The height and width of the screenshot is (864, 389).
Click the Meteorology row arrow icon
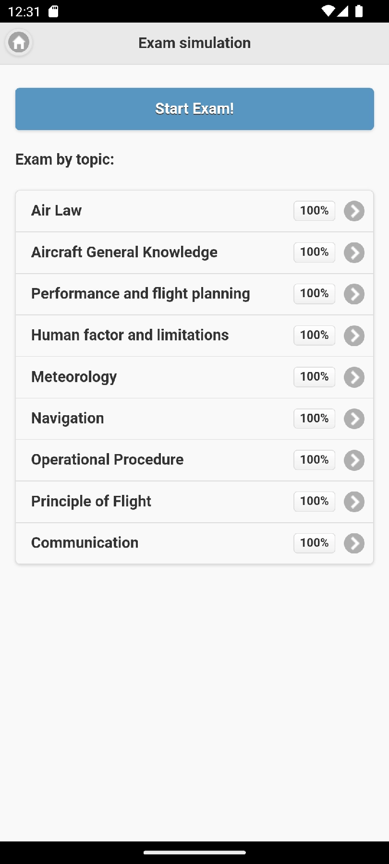pyautogui.click(x=354, y=377)
